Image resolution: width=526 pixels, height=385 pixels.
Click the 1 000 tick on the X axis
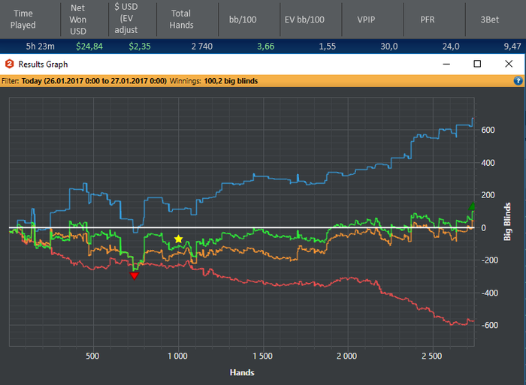(x=178, y=356)
